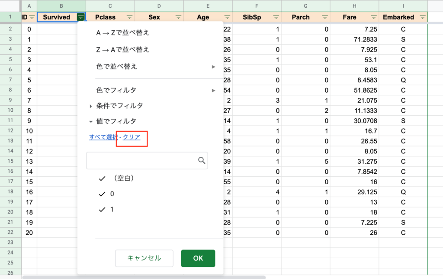The height and width of the screenshot is (279, 443).
Task: Click the クリア link
Action: pyautogui.click(x=132, y=137)
